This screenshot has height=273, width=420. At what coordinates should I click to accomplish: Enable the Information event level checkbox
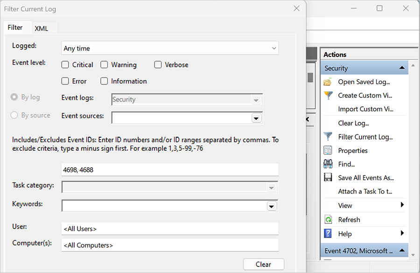[x=104, y=81]
